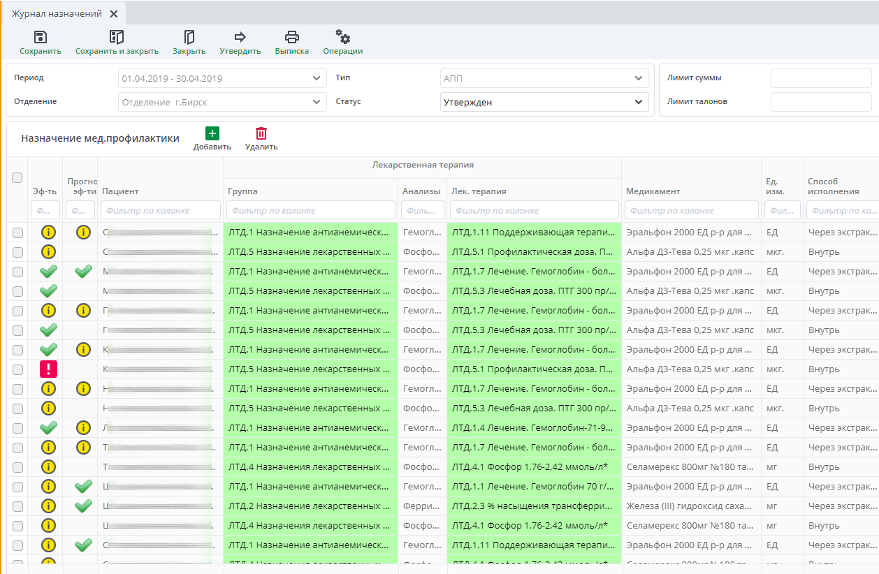Switch to the Журнал назначений tab
Screen dimensions: 879x574
(x=57, y=14)
